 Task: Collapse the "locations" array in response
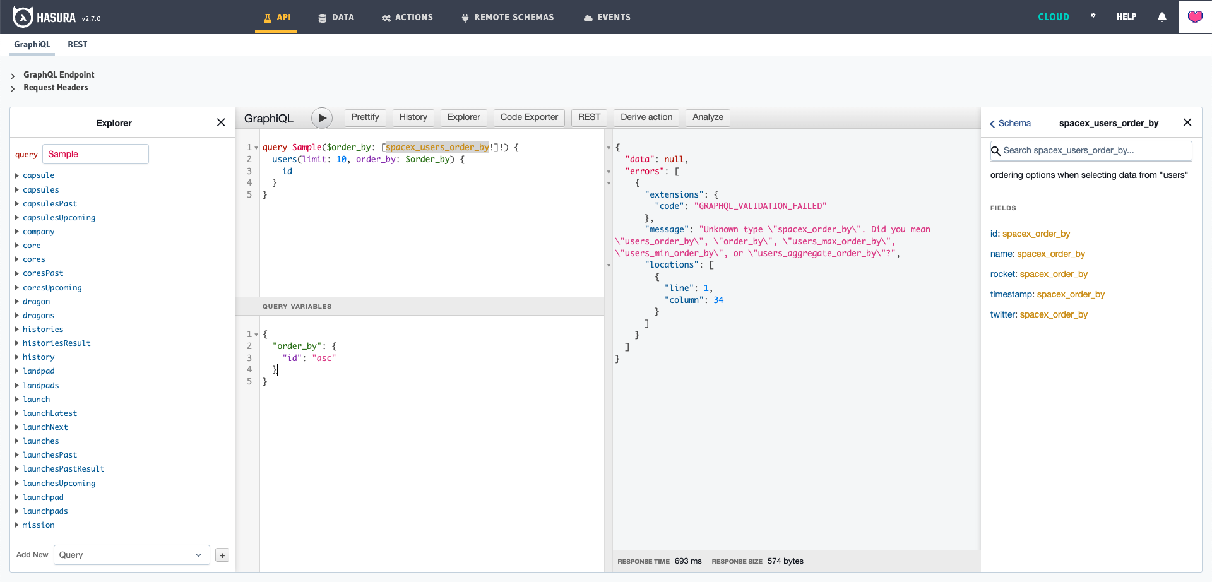pos(609,265)
